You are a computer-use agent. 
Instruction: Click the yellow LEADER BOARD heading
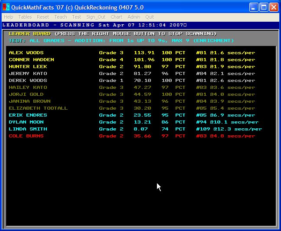click(30, 34)
